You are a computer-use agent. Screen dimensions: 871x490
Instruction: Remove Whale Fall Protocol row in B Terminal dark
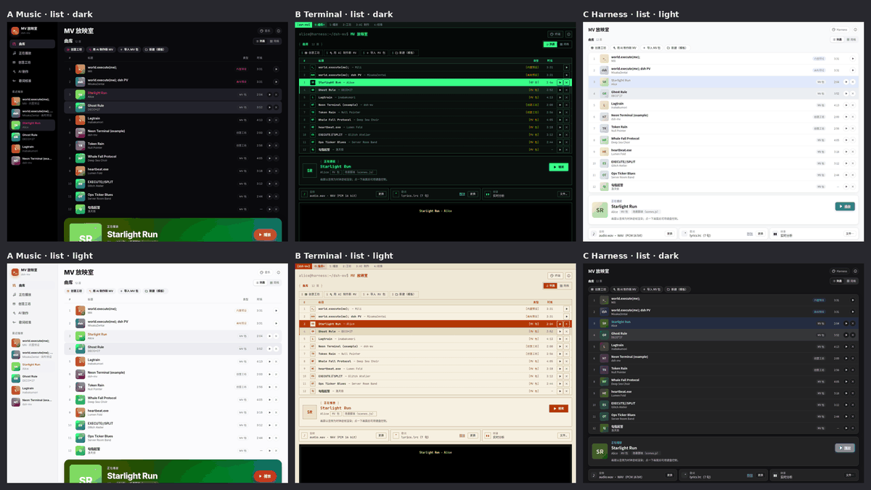tap(568, 119)
